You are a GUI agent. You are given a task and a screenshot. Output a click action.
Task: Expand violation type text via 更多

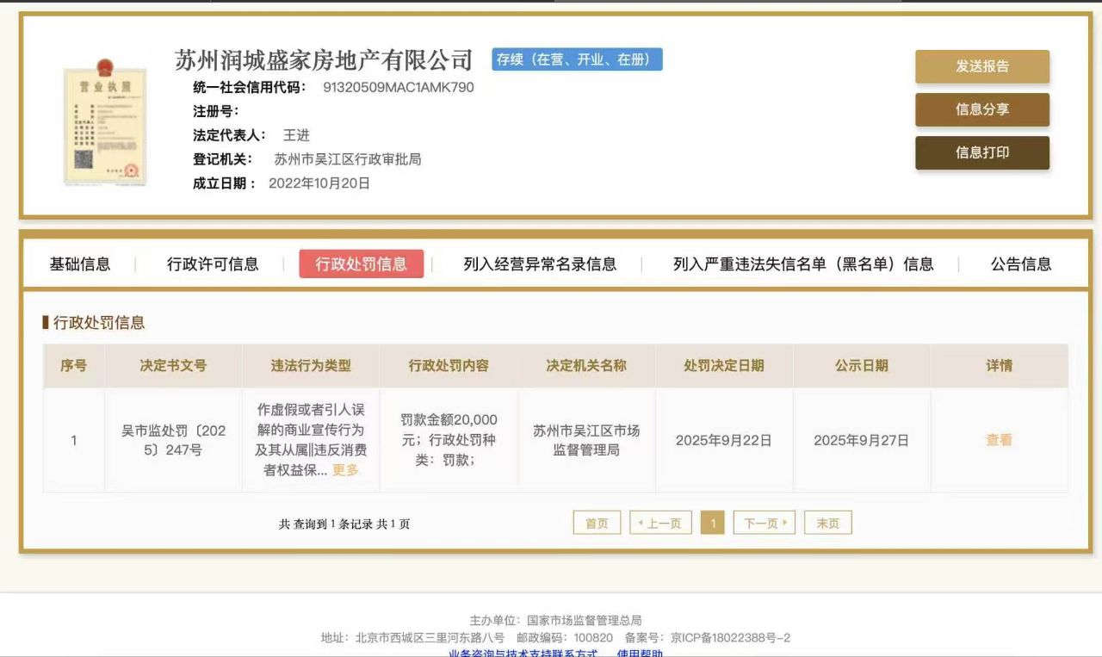click(x=345, y=470)
